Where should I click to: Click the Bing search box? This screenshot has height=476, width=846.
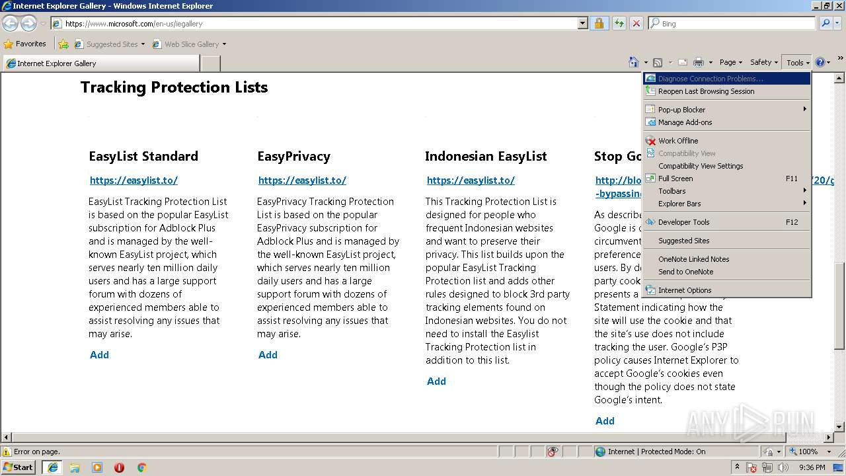click(x=732, y=23)
